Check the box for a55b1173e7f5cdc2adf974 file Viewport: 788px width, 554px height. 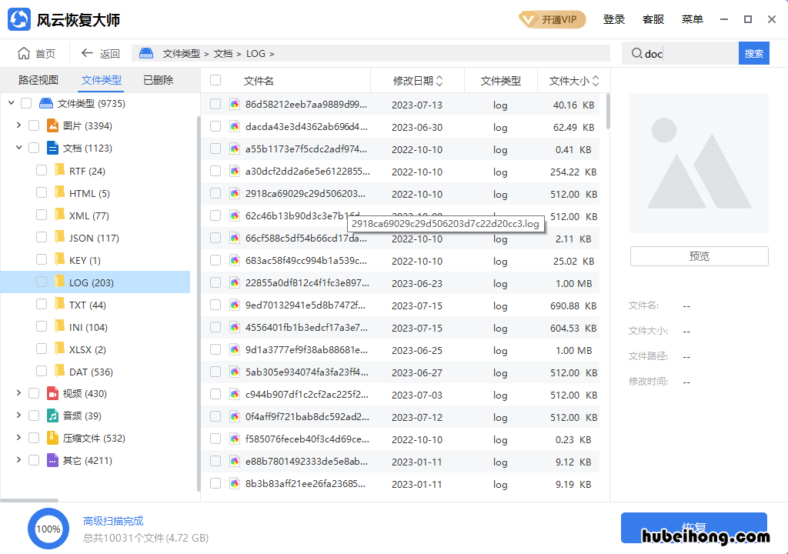pos(215,149)
